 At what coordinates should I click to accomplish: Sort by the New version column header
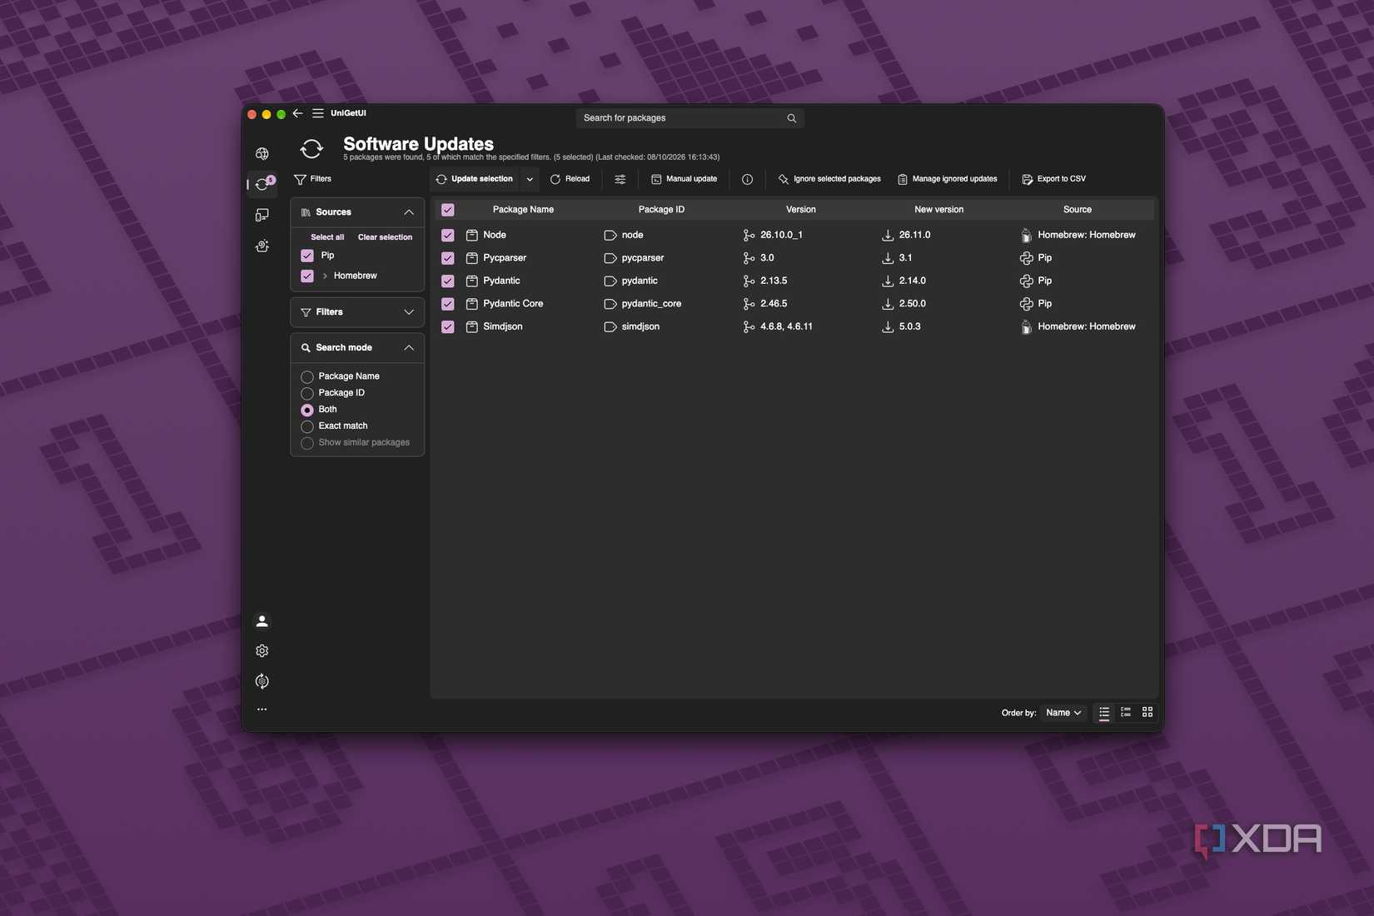[x=938, y=210]
